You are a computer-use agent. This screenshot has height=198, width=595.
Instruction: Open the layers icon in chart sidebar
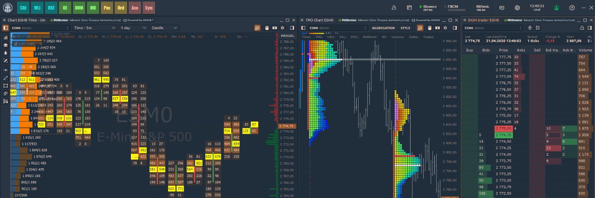(6, 45)
